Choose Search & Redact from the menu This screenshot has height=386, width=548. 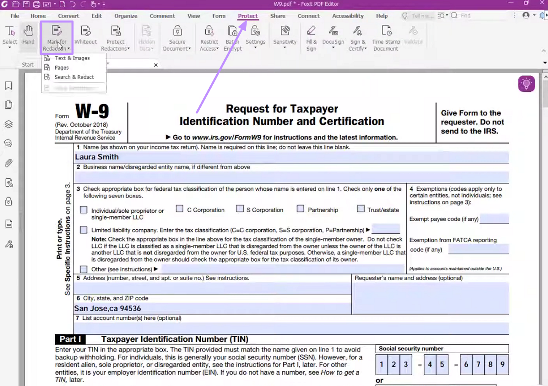coord(74,77)
